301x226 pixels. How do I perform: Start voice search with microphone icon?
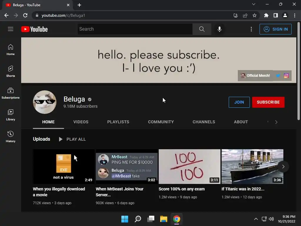(220, 29)
